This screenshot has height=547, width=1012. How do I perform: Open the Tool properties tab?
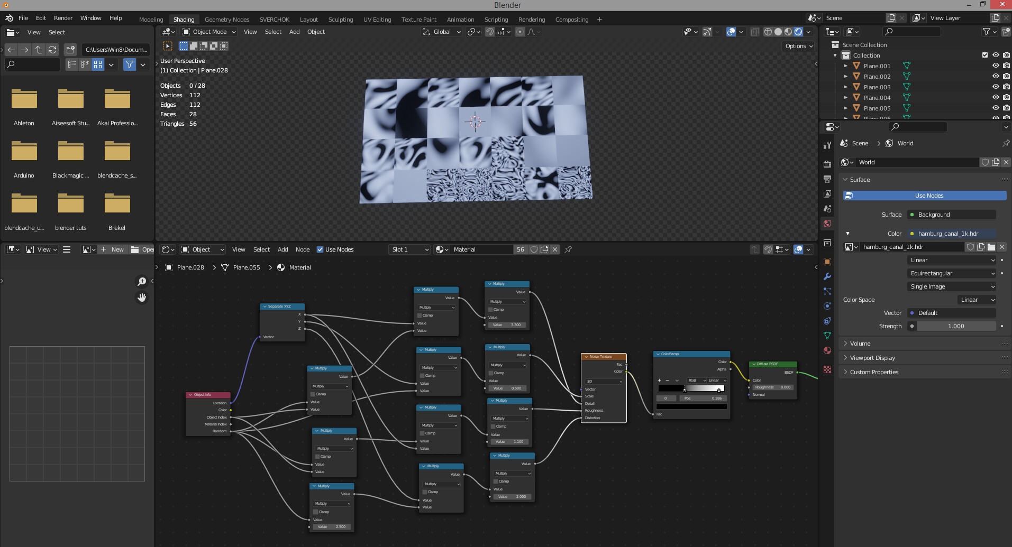tap(827, 145)
